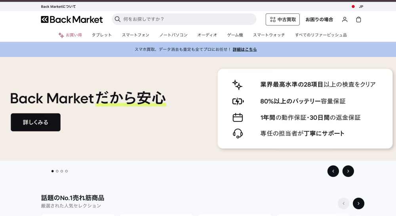Go to previous hero banner slide
396x216 pixels.
(333, 171)
